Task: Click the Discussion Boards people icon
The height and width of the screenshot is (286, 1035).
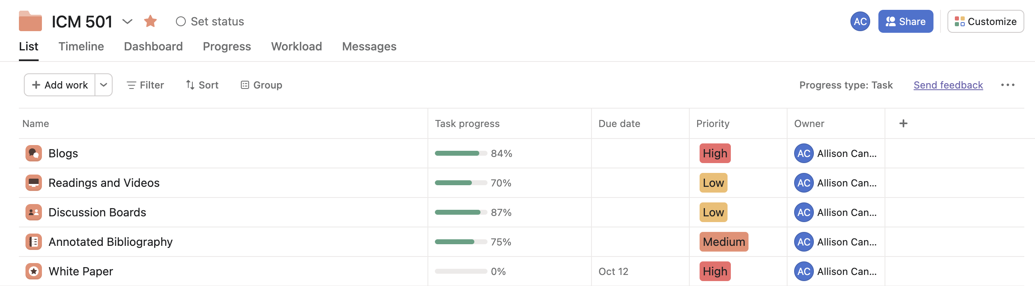Action: tap(34, 212)
